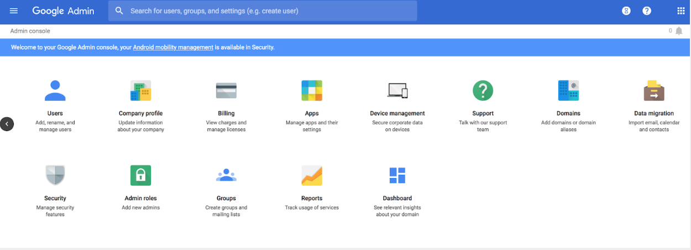Open the Support green question icon
The height and width of the screenshot is (250, 691).
pyautogui.click(x=483, y=90)
